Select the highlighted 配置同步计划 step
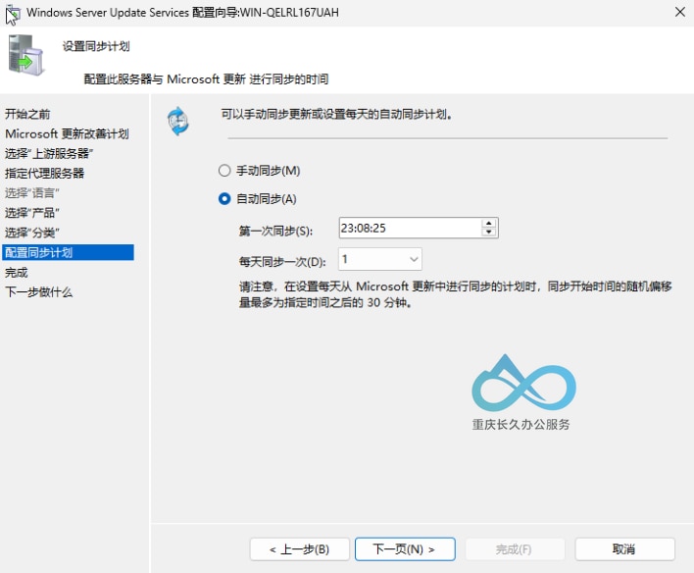Viewport: 694px width, 573px height. pos(69,252)
